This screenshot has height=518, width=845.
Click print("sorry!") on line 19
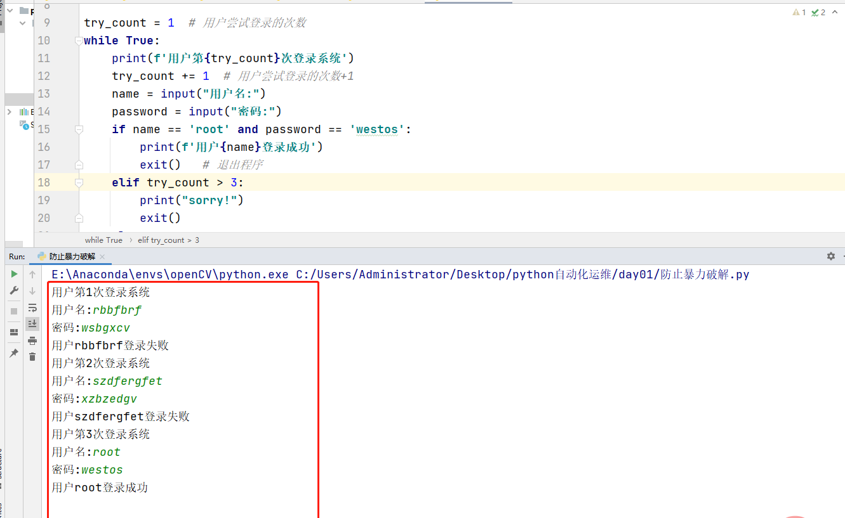192,200
